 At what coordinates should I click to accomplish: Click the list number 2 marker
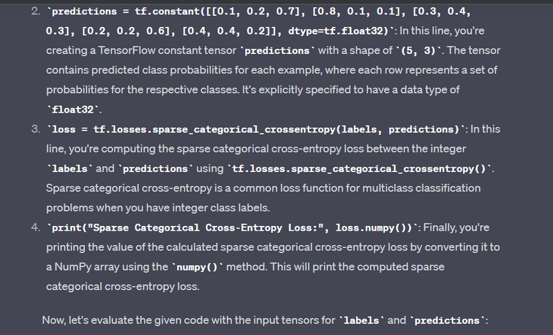pos(36,12)
